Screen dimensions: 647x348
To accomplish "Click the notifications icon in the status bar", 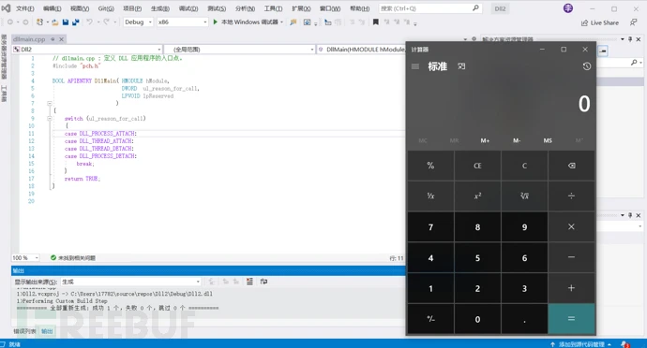I will 625,344.
